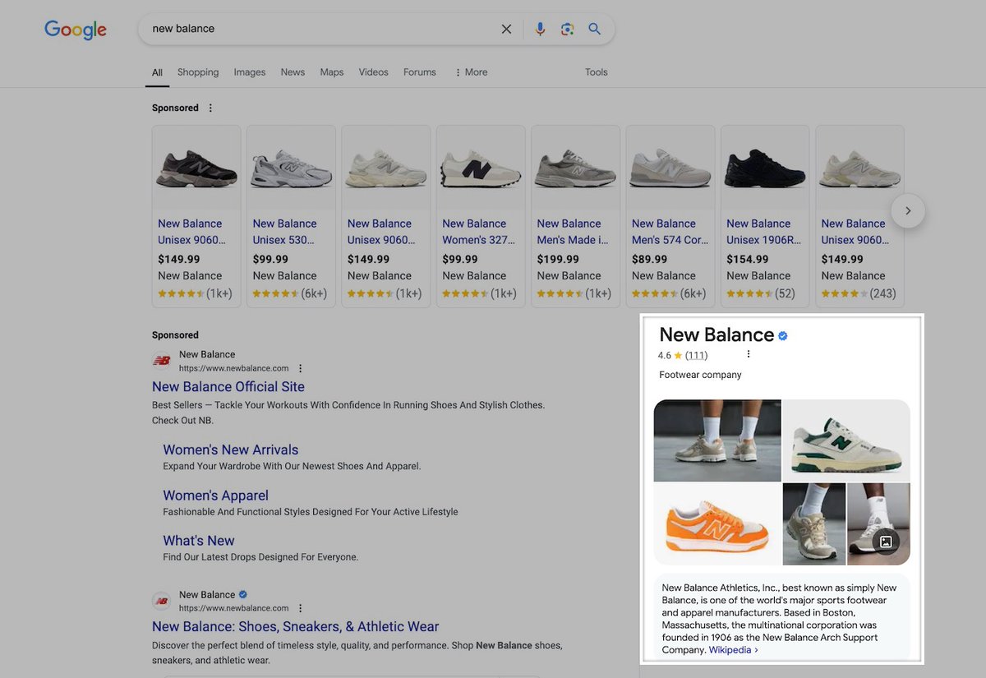Start a voice search with the microphone icon

coord(540,28)
